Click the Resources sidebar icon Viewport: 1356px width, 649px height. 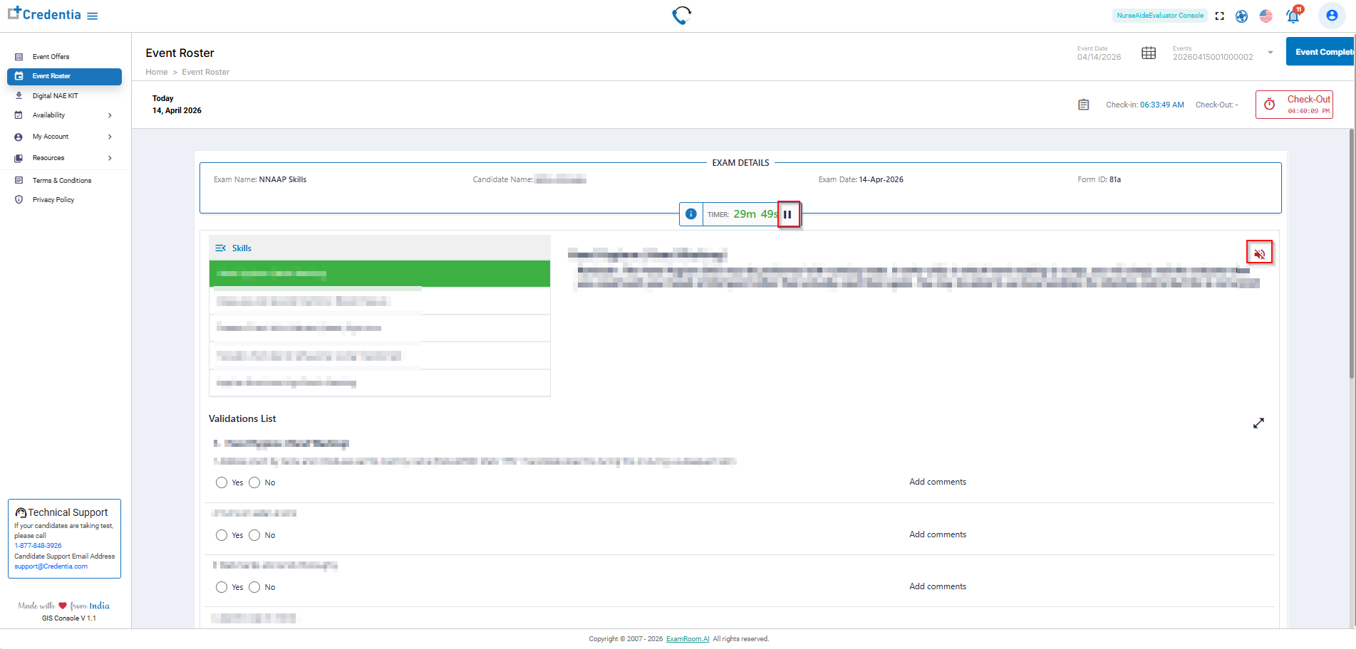tap(19, 158)
